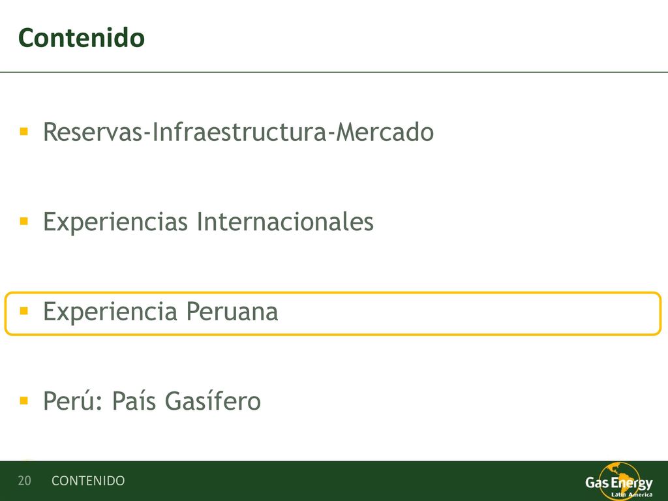Screen dimensions: 668x501
Task: Select the Perú: País Gasífero item
Action: [x=151, y=401]
